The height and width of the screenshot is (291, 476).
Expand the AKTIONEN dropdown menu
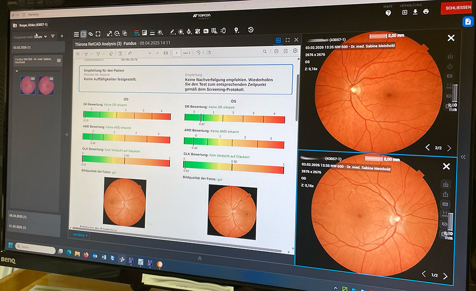pyautogui.click(x=81, y=235)
